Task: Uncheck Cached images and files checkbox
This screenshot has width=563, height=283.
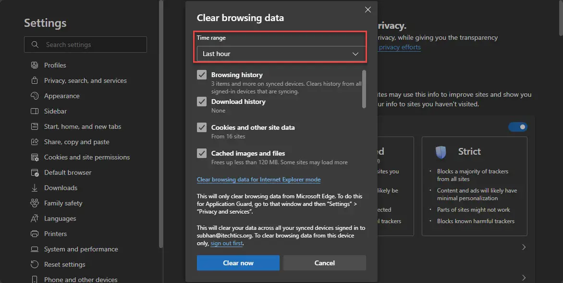Action: 202,153
